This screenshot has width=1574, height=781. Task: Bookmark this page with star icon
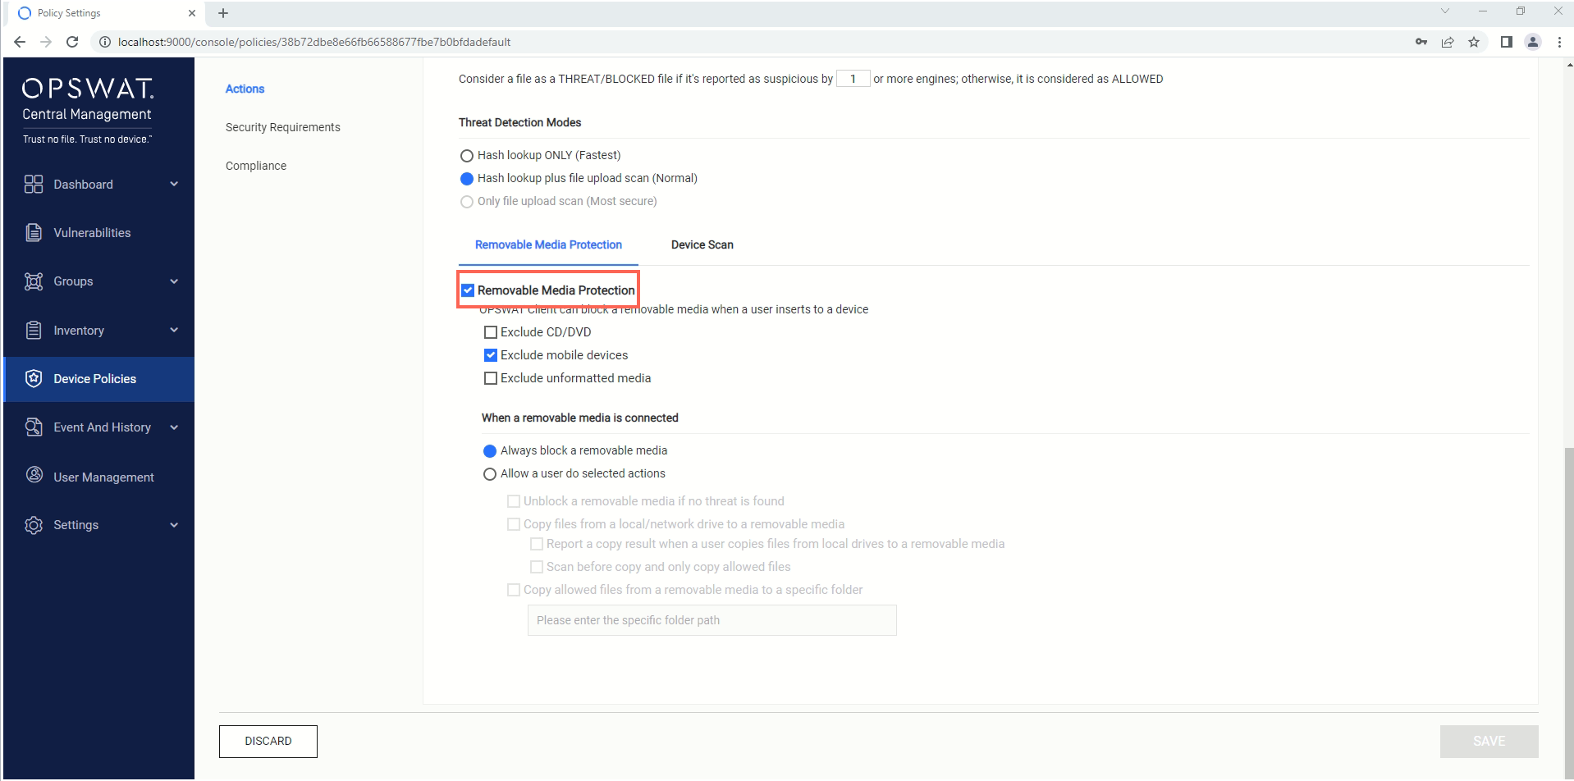(x=1474, y=42)
